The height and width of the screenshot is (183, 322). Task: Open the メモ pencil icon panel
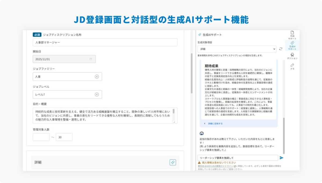(292, 66)
